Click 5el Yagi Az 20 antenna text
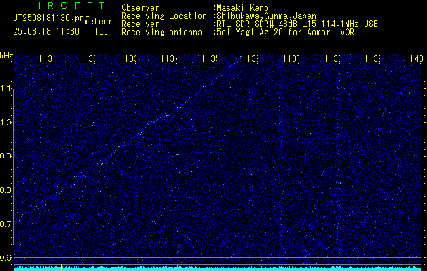 pyautogui.click(x=285, y=33)
